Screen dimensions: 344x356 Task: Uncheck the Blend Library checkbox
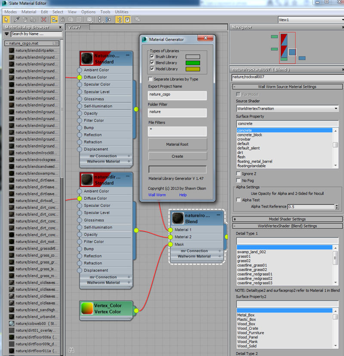(x=152, y=62)
